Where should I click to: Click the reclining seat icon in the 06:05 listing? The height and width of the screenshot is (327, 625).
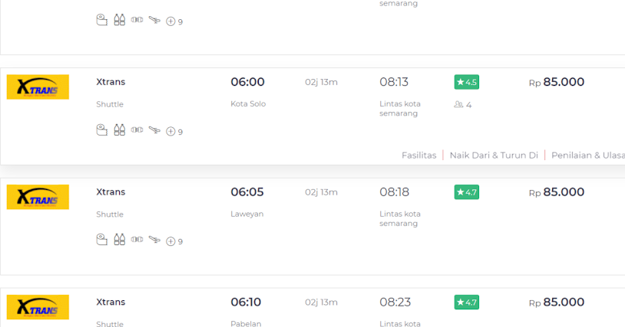click(x=154, y=240)
